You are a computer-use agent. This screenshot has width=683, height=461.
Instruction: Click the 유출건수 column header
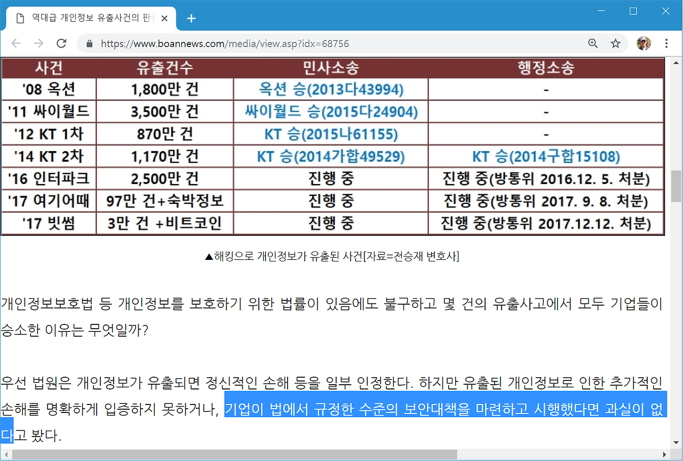coord(165,68)
